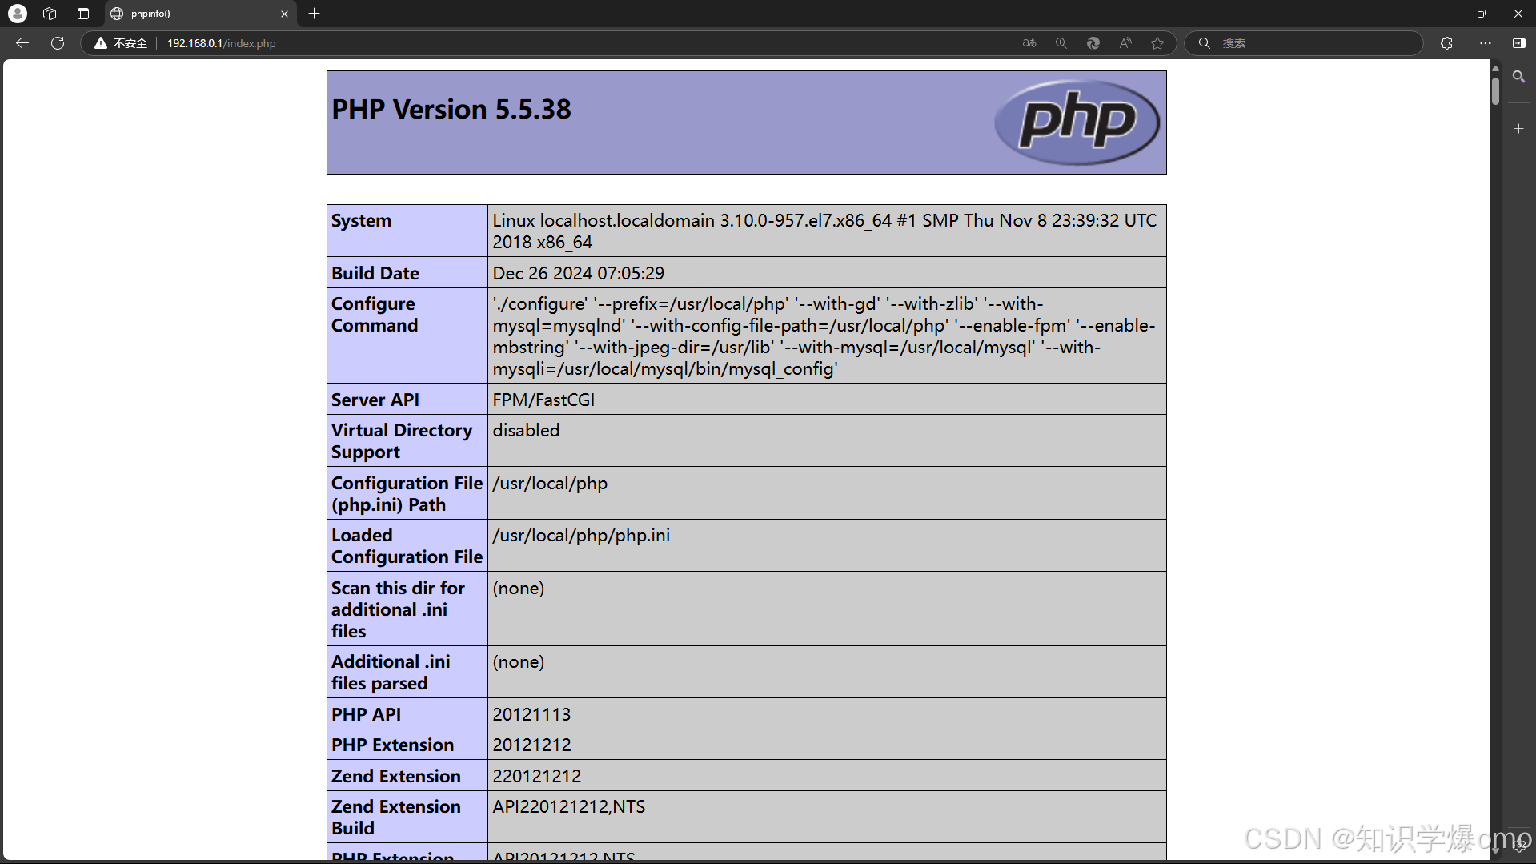This screenshot has width=1536, height=864.
Task: Click the Server API label
Action: (375, 400)
